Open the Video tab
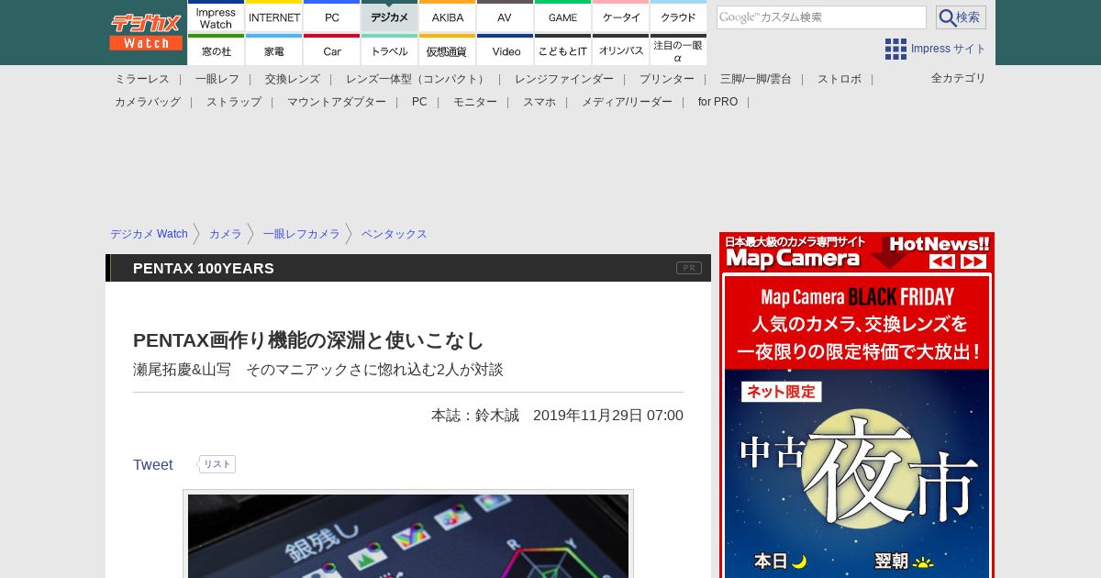 (x=505, y=50)
